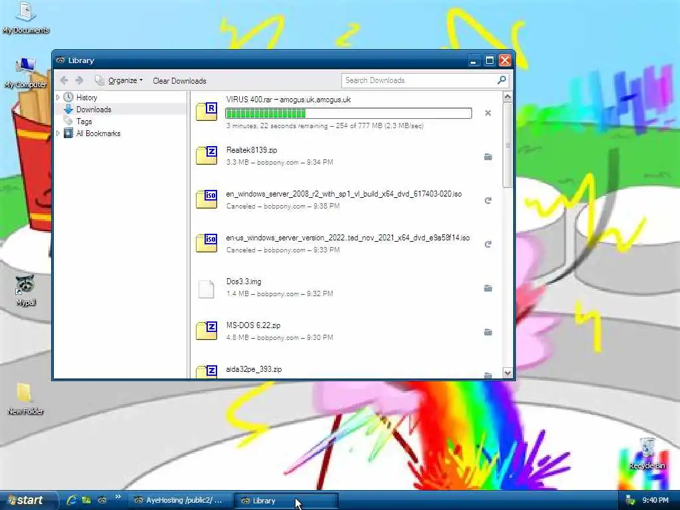Cancel the VIRUS 400.rar download

[488, 113]
